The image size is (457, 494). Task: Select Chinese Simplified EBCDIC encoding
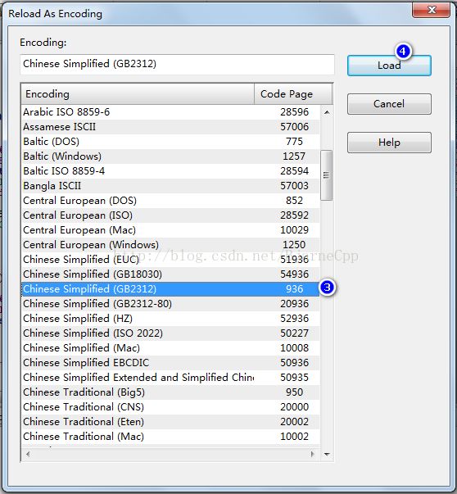170,363
